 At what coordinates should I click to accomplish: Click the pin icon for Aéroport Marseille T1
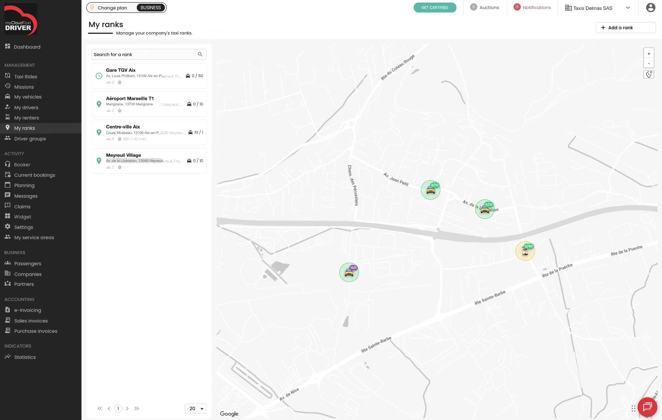99,104
